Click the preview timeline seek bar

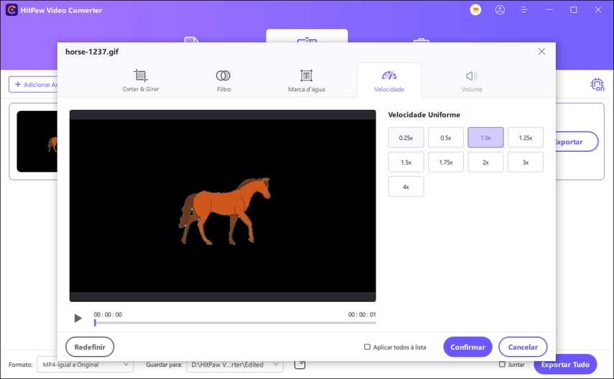tap(235, 323)
